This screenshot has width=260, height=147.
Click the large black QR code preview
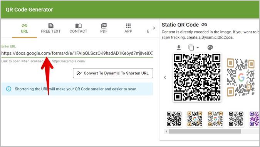point(197,77)
